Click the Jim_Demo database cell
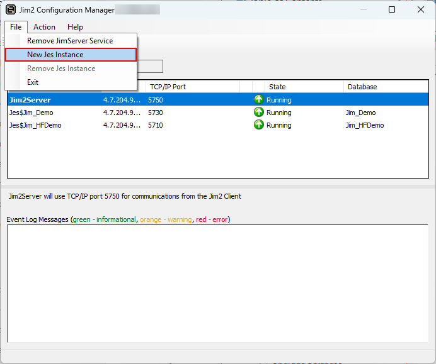 click(360, 113)
